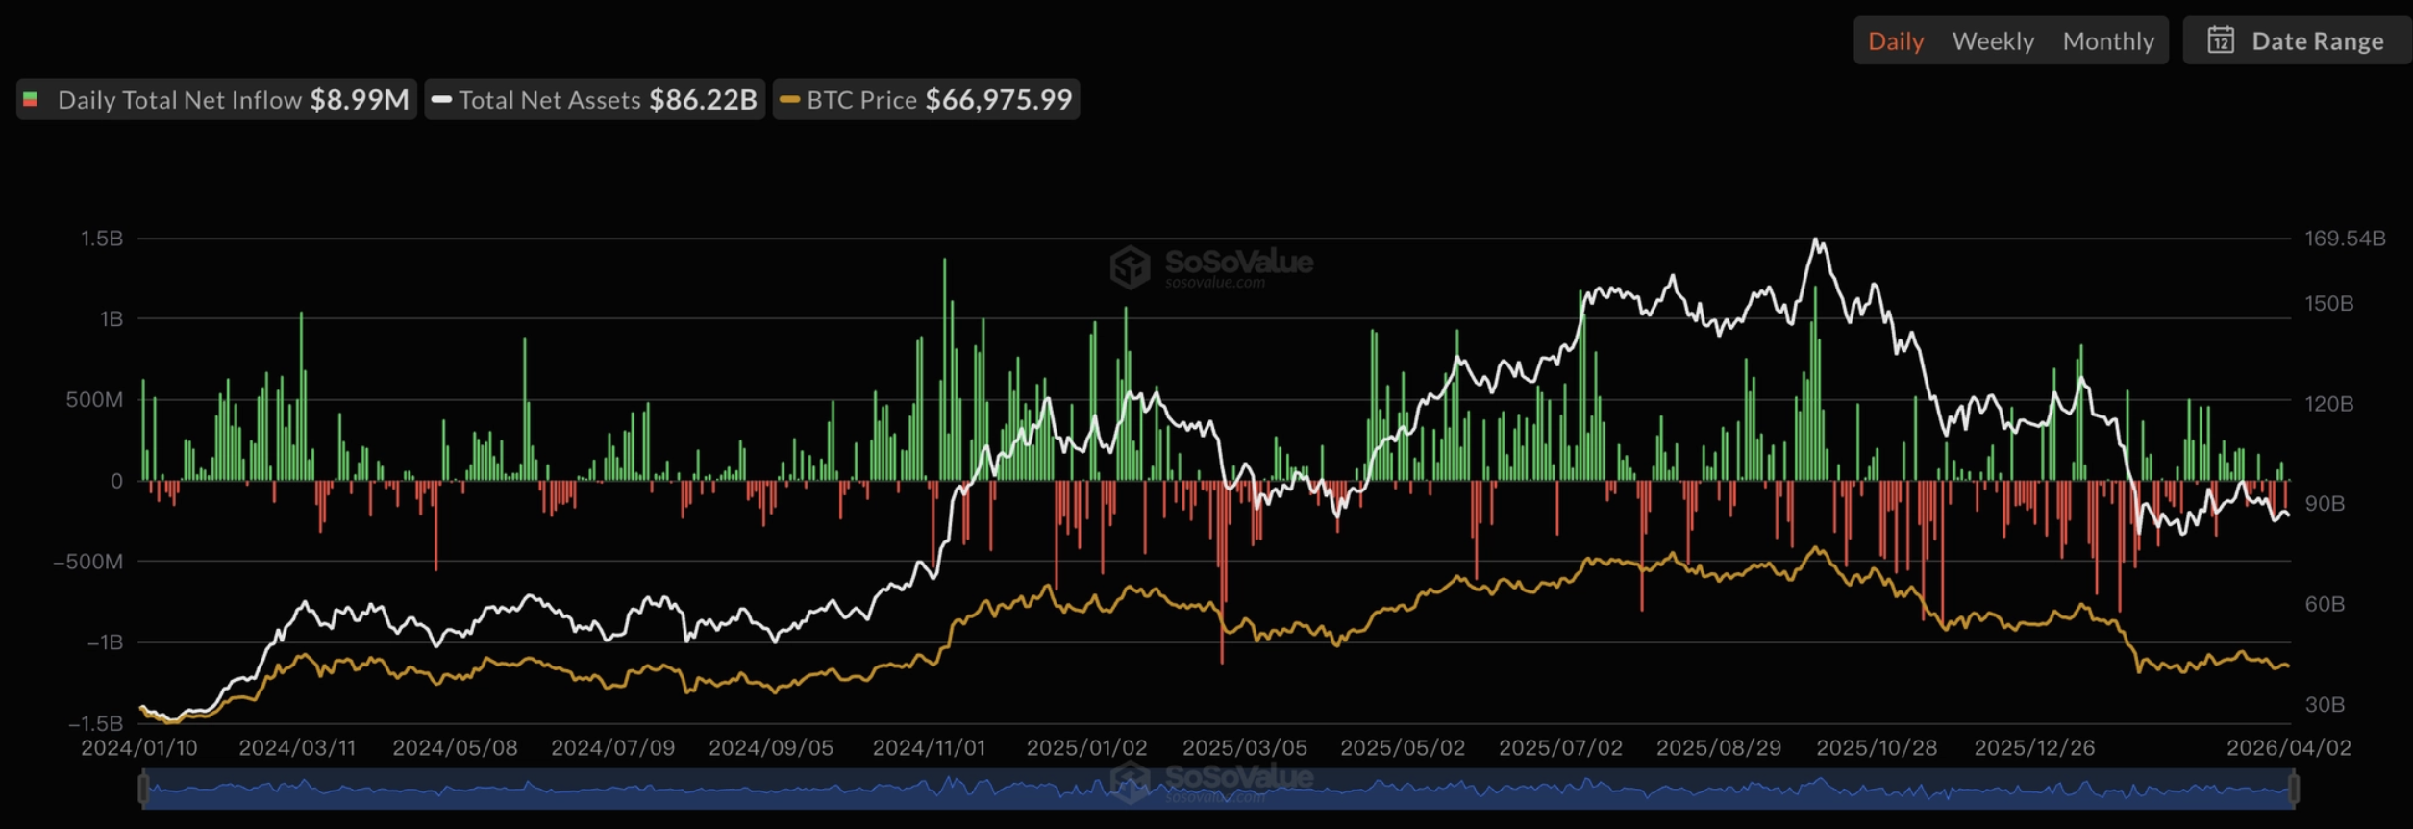The height and width of the screenshot is (829, 2413).
Task: Switch to the Daily view tab
Action: tap(1895, 41)
